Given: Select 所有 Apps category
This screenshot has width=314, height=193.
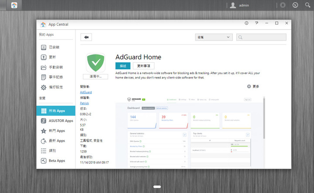Looking at the screenshot, I should (x=56, y=111).
